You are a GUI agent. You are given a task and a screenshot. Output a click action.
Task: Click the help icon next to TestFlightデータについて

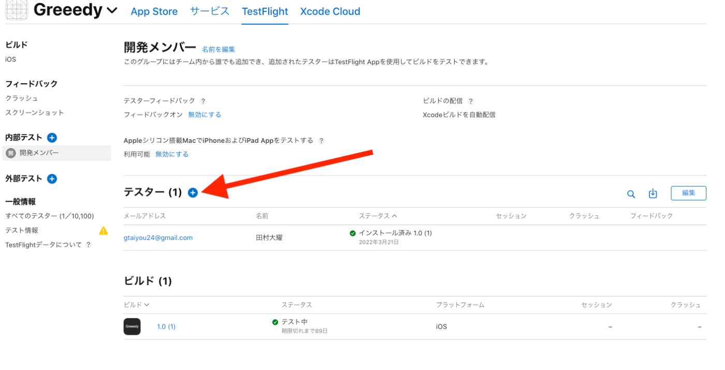tap(89, 245)
